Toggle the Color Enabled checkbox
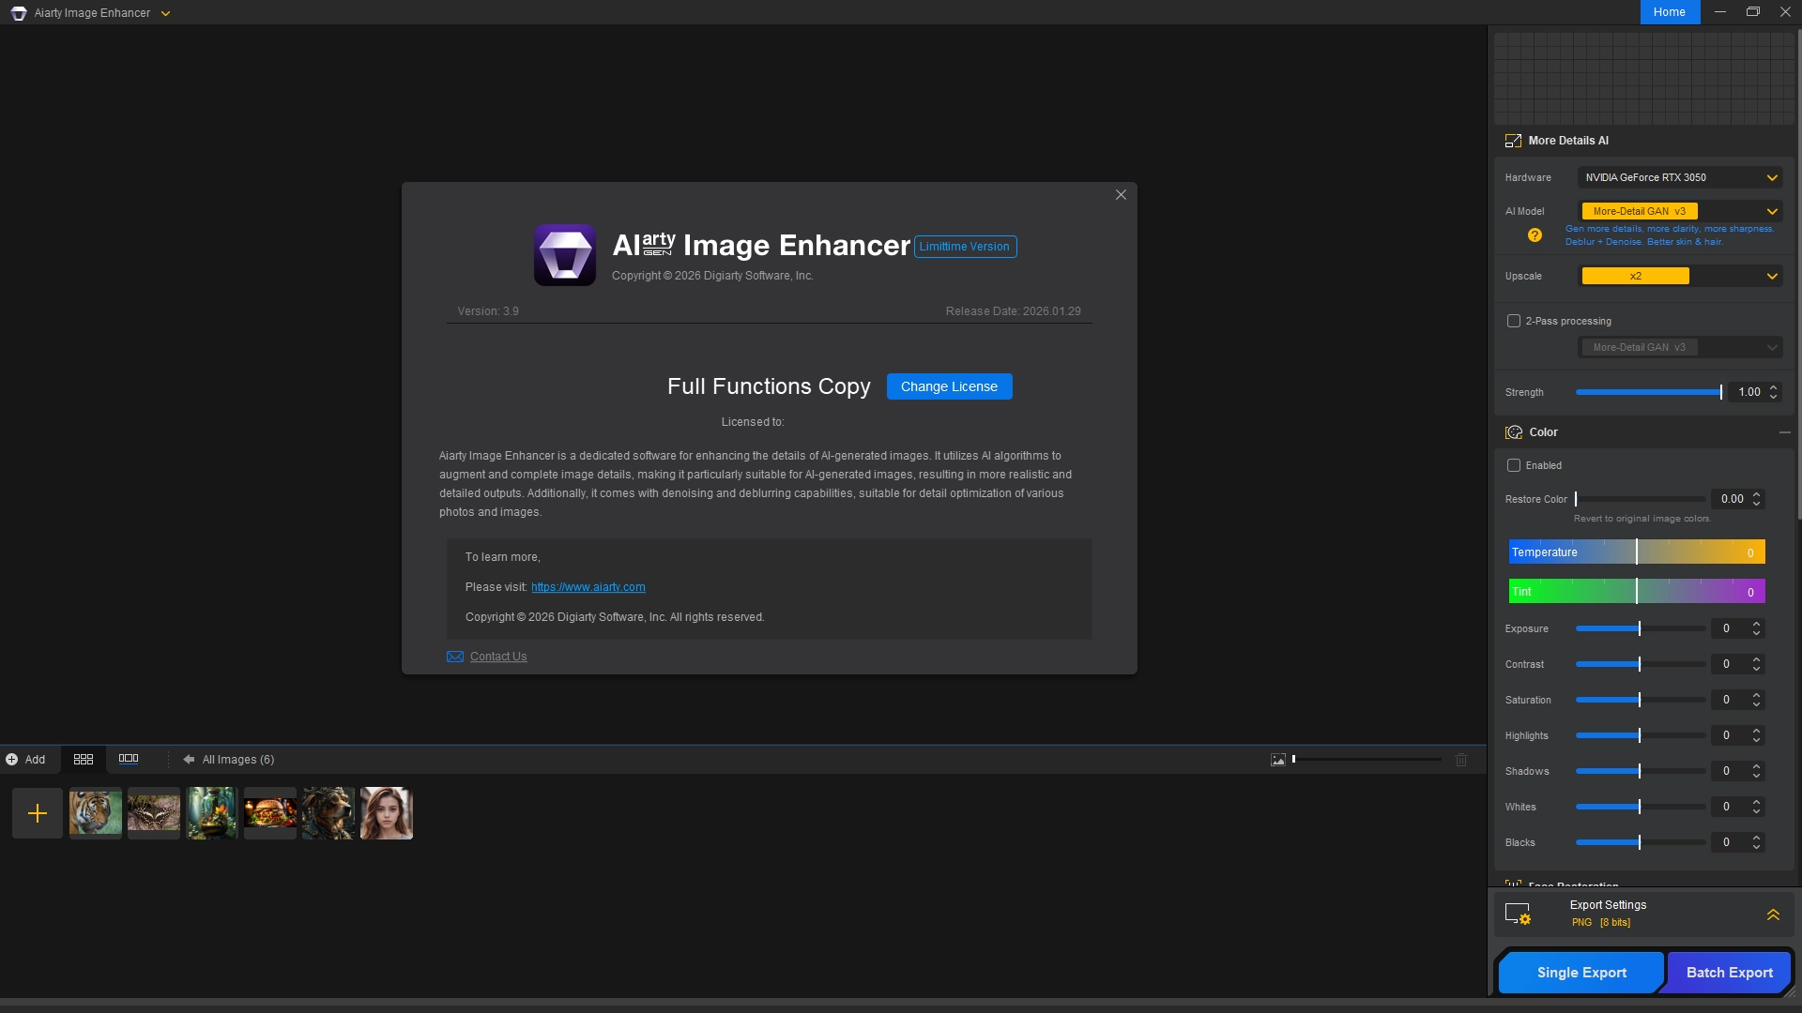This screenshot has height=1013, width=1802. (x=1514, y=465)
